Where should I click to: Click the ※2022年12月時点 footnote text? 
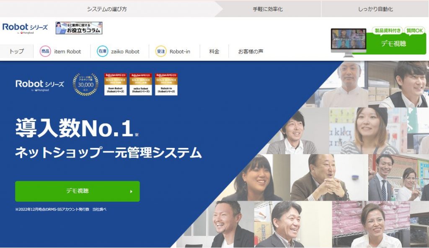[61, 209]
